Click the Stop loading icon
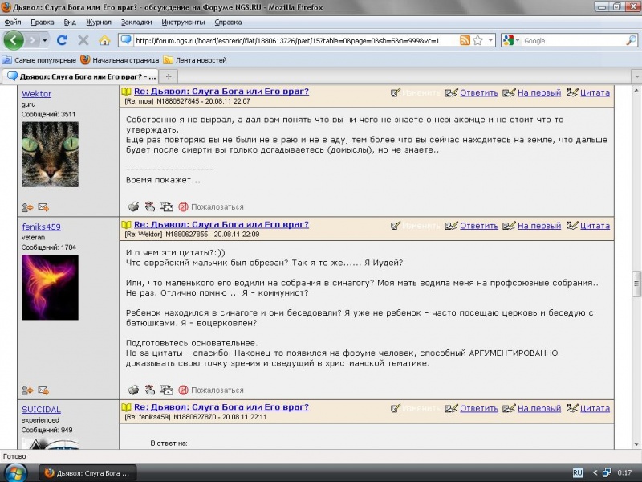This screenshot has width=642, height=482. click(x=83, y=40)
